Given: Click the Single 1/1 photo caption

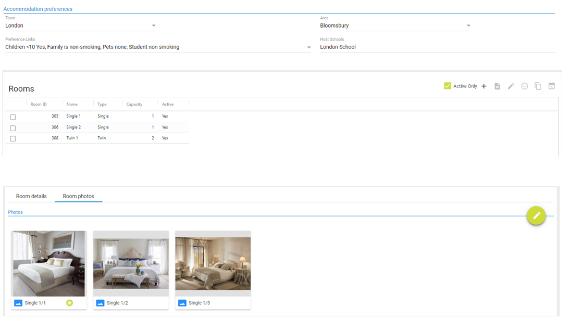Looking at the screenshot, I should click(35, 303).
